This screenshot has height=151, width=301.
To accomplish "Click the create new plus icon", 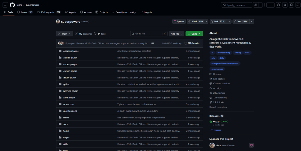I will point(270,5).
